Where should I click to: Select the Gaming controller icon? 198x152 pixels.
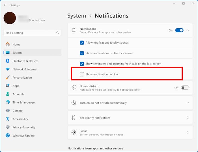coord(7,111)
